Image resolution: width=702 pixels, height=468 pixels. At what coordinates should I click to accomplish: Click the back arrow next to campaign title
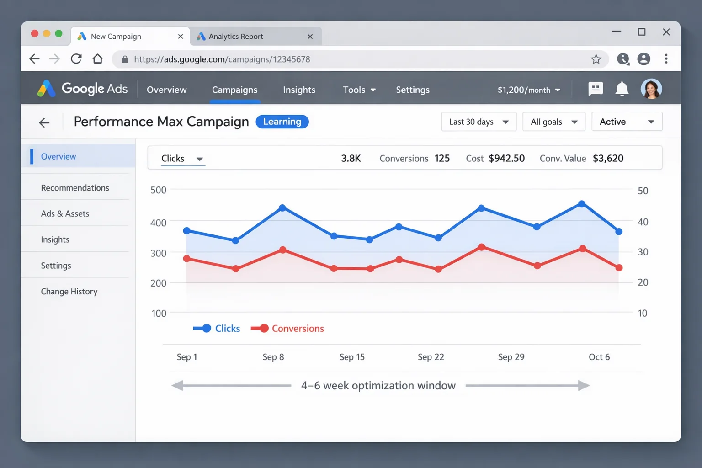[x=44, y=122]
